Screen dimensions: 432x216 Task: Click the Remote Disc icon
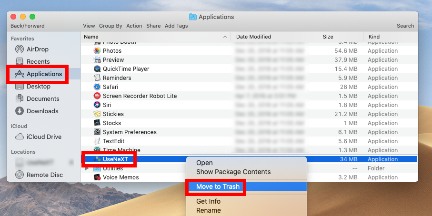coord(19,175)
